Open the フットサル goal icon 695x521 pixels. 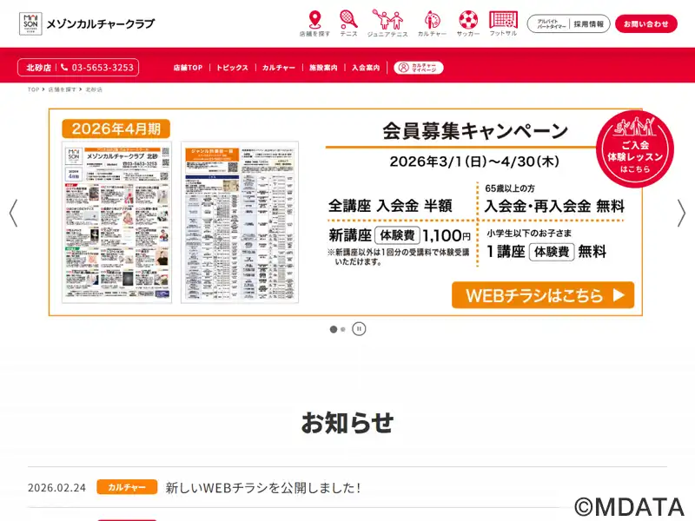pos(503,21)
